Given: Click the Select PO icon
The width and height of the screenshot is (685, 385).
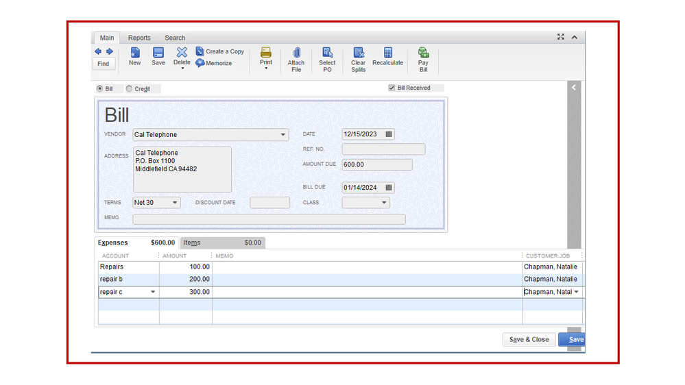Looking at the screenshot, I should click(x=327, y=53).
